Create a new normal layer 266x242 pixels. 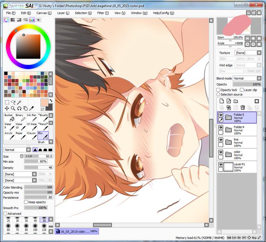[x=221, y=101]
